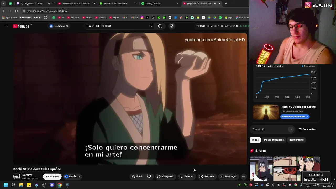This screenshot has width=336, height=189.
Task: Download the video via Descargar
Action: click(229, 176)
